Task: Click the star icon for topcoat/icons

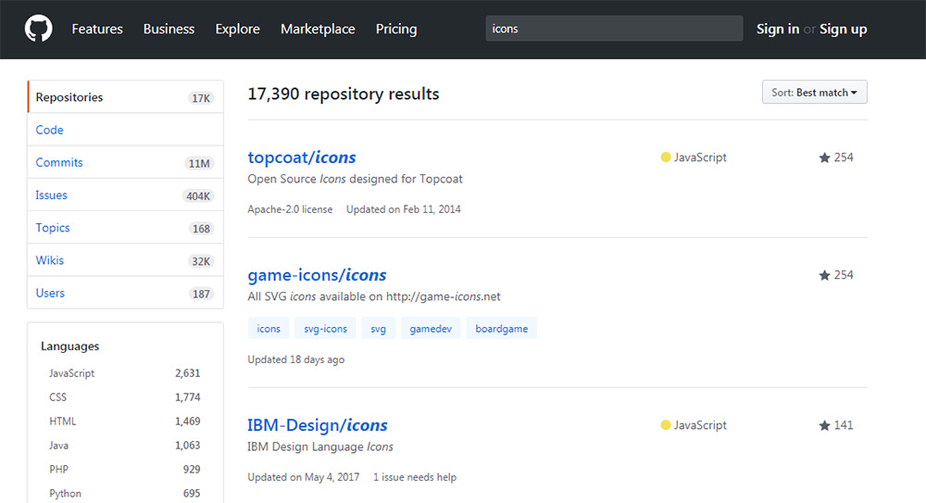Action: 824,157
